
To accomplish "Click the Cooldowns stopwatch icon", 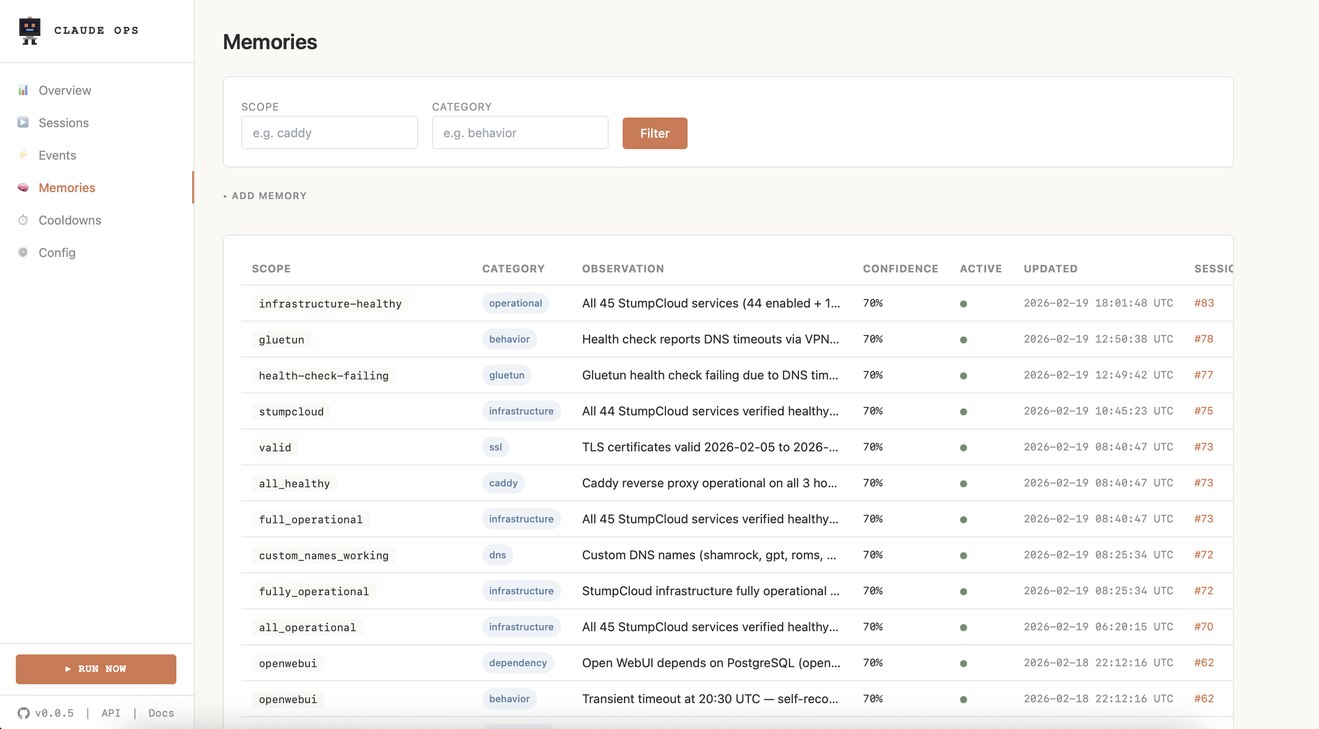I will (x=23, y=220).
